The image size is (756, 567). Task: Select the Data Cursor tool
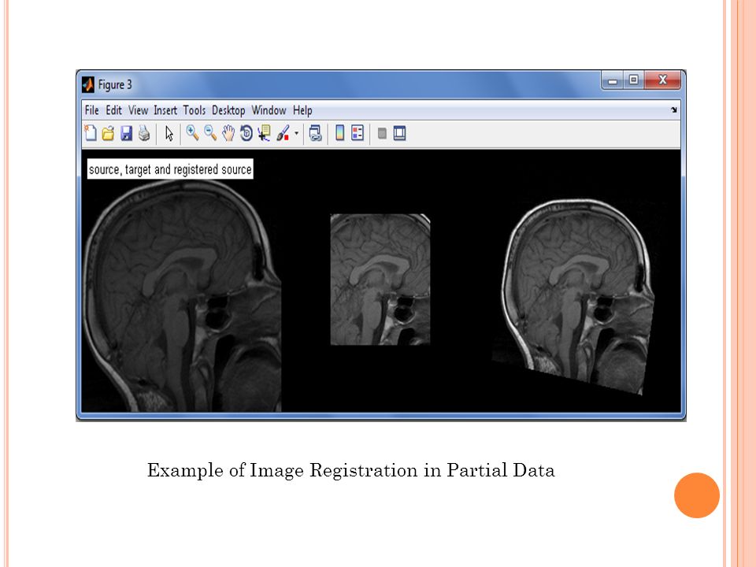click(265, 133)
